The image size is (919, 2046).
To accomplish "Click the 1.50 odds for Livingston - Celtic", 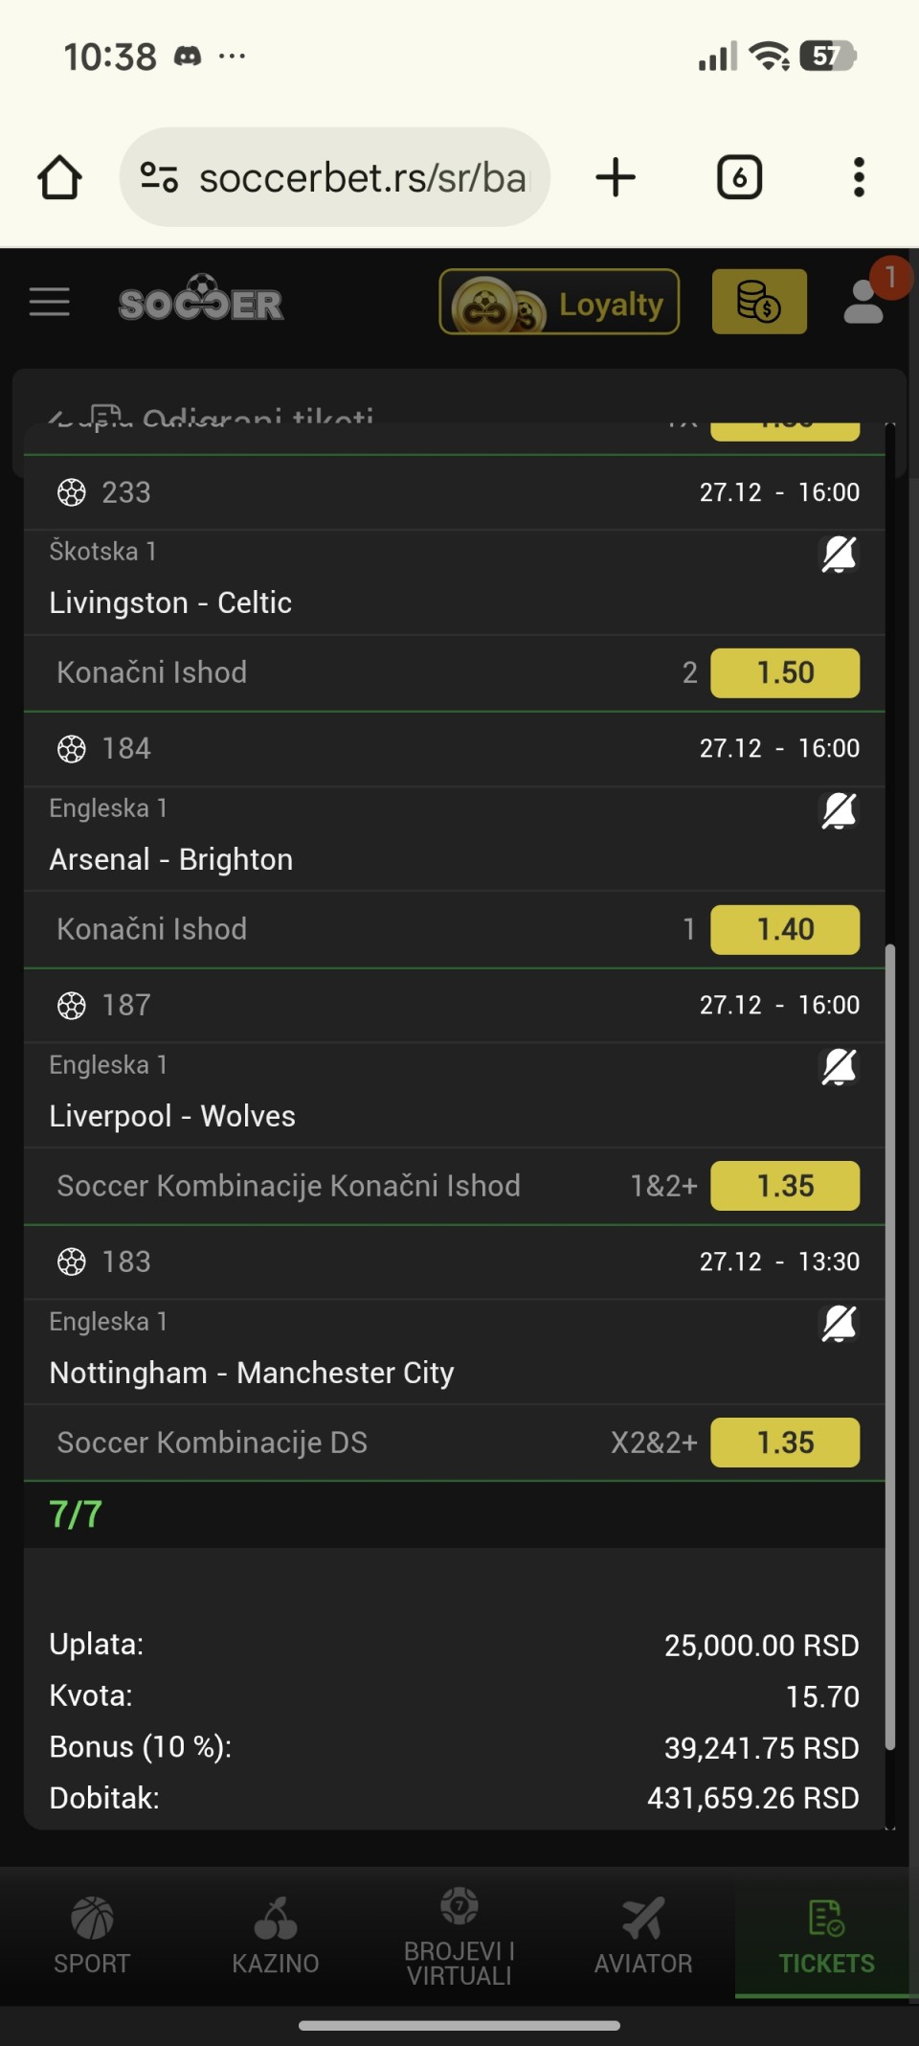I will point(785,672).
